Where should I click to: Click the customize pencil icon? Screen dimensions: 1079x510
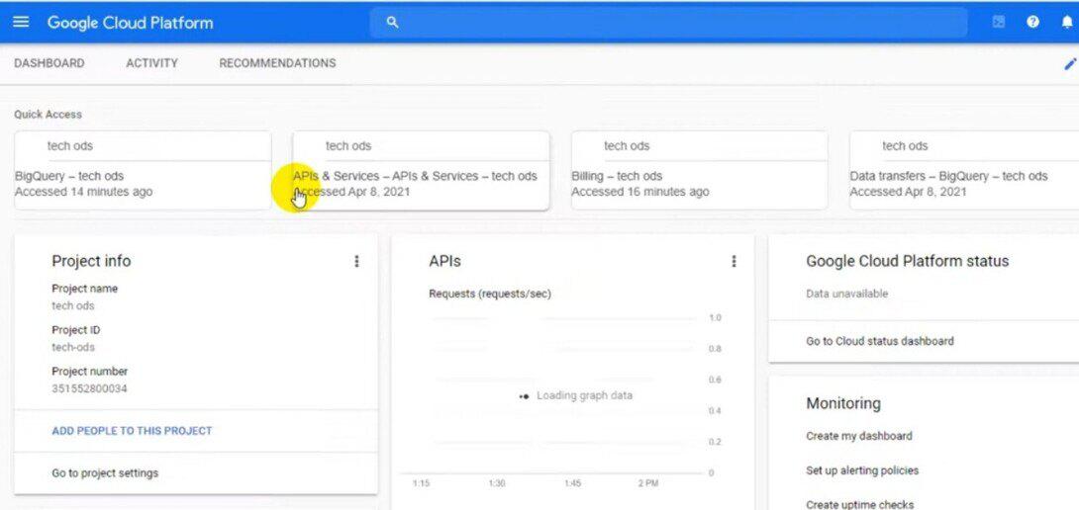(1070, 64)
